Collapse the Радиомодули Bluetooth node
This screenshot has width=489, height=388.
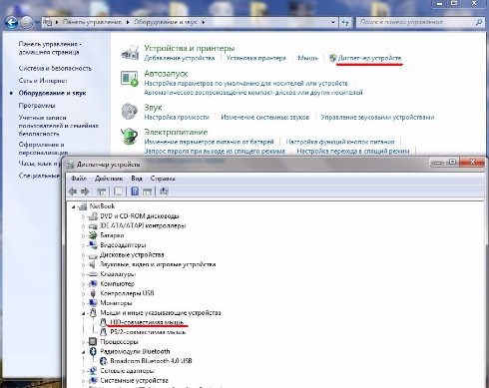pyautogui.click(x=83, y=352)
